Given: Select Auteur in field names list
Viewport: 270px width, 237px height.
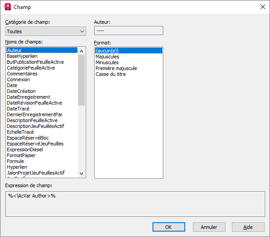Looking at the screenshot, I should click(42, 50).
